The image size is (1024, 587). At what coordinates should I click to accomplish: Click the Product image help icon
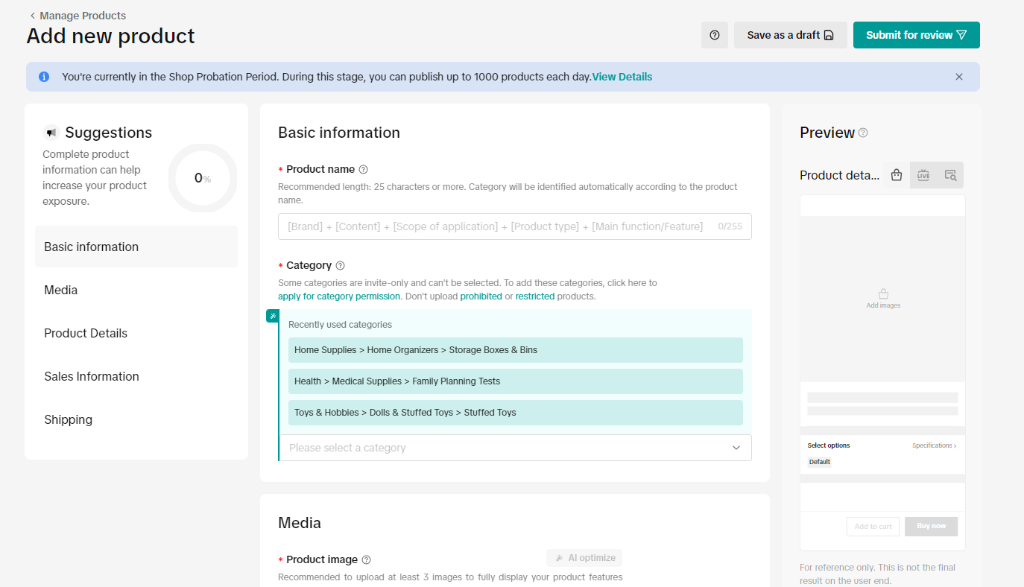(366, 559)
